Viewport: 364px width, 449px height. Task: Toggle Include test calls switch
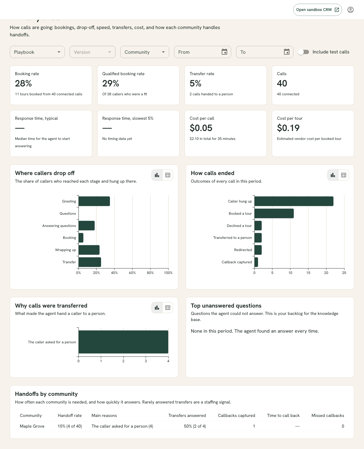[304, 52]
